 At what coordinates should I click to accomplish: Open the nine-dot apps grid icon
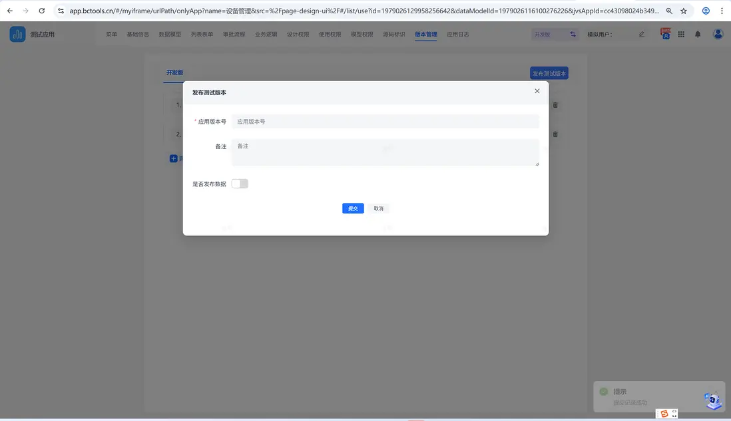point(681,34)
